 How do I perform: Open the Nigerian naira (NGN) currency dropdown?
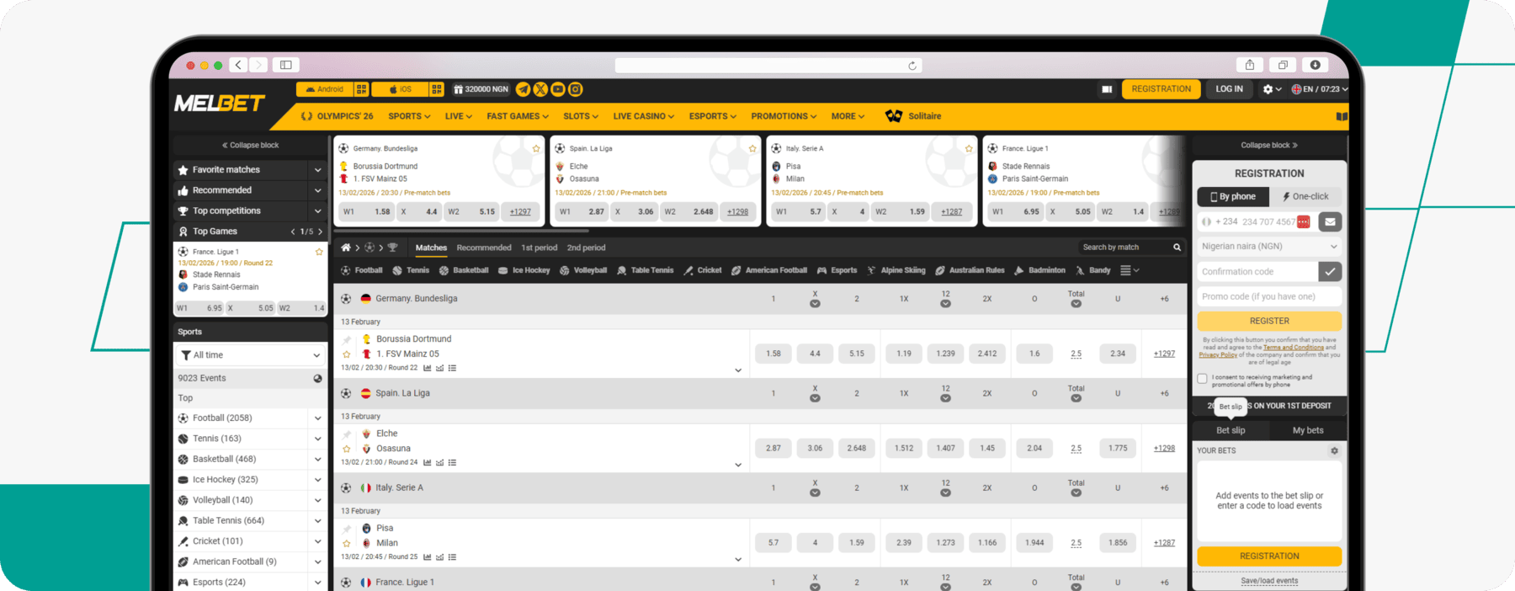pyautogui.click(x=1269, y=247)
